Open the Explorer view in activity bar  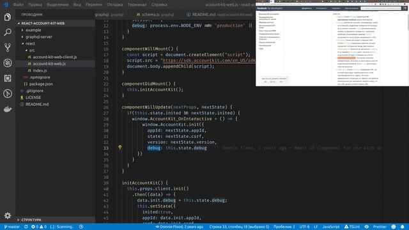(8, 17)
